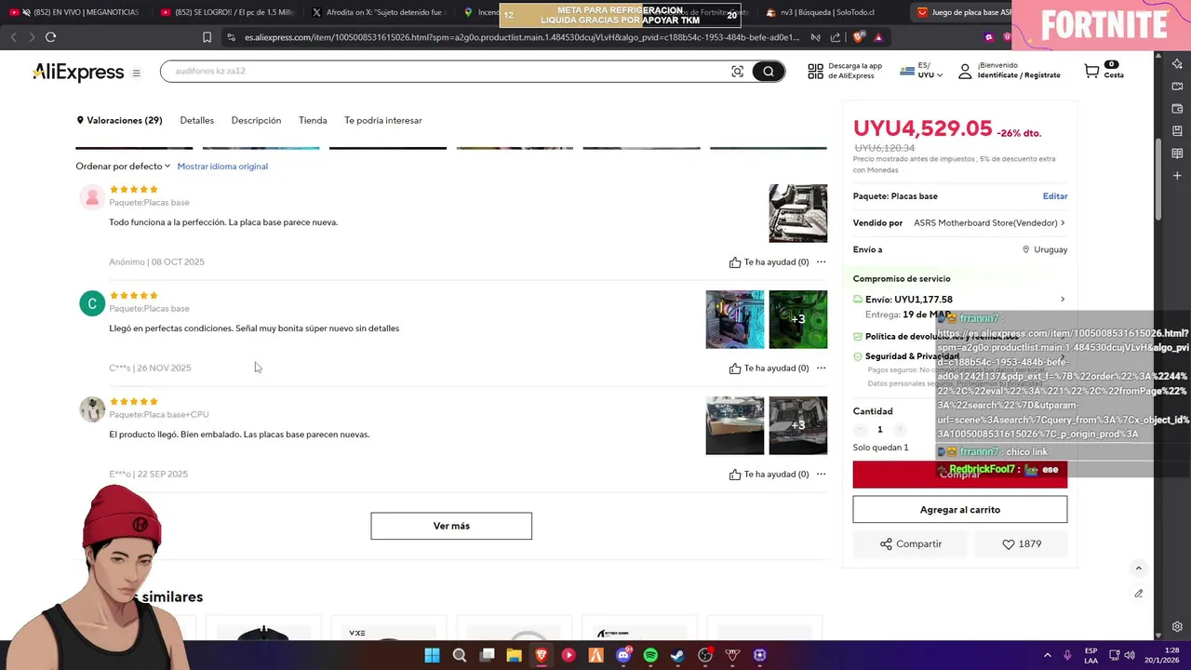The height and width of the screenshot is (670, 1191).
Task: Increase quantity with the plus stepper
Action: coord(900,430)
